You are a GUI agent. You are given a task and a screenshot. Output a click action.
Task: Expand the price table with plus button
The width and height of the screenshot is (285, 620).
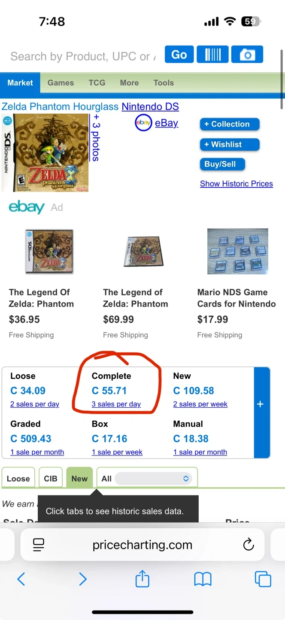tap(260, 404)
